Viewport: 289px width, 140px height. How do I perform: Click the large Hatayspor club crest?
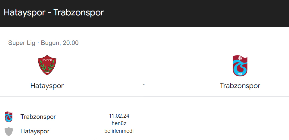click(x=47, y=65)
